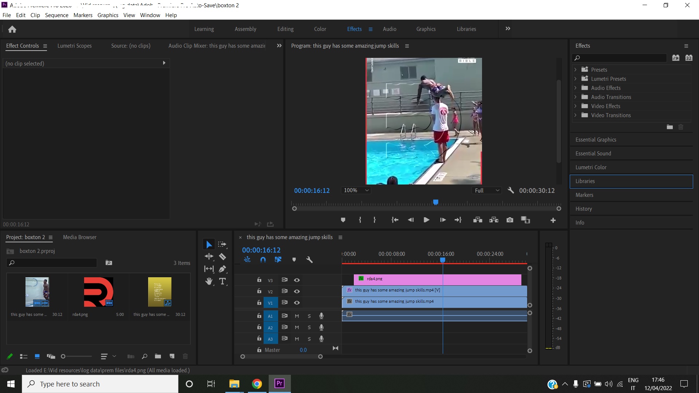Click the rda4.png clip in project panel

[98, 292]
